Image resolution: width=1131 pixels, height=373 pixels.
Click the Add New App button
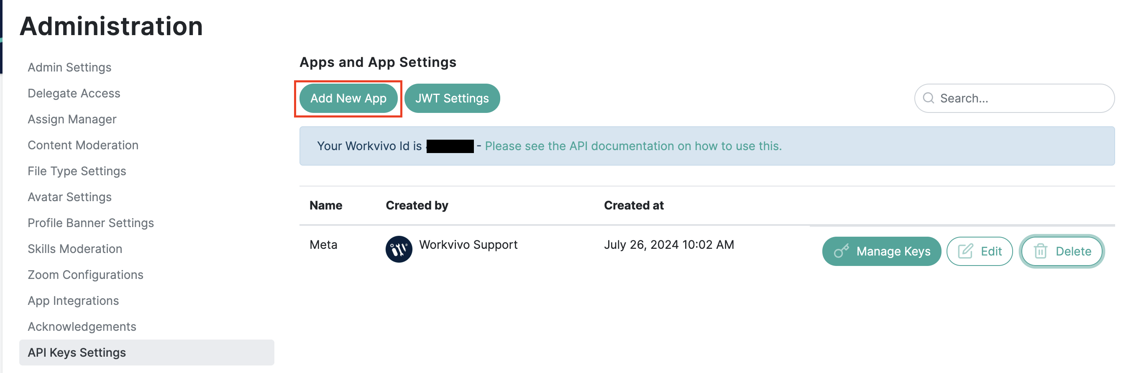pos(348,98)
